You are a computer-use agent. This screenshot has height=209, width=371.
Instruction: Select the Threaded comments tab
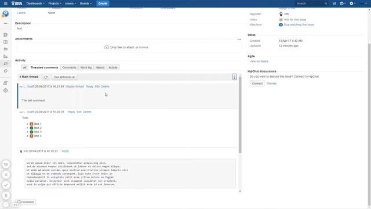coord(44,67)
